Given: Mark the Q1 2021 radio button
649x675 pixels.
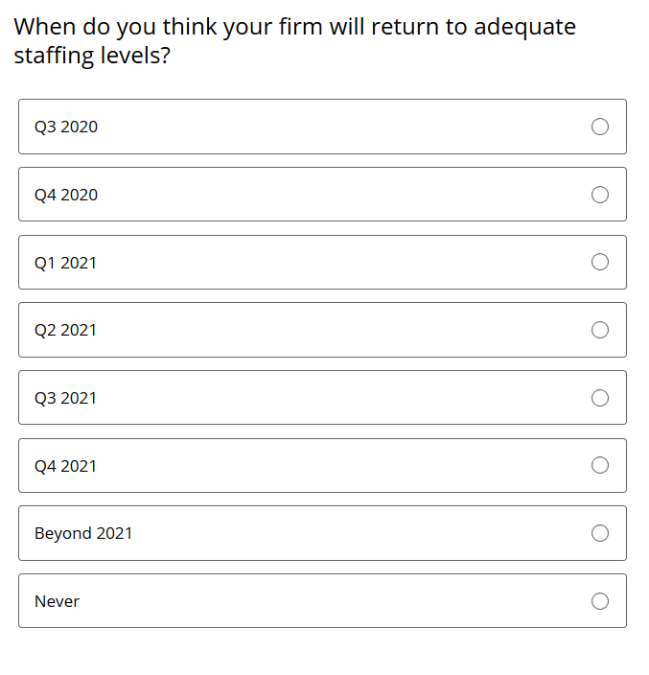Looking at the screenshot, I should coord(600,262).
